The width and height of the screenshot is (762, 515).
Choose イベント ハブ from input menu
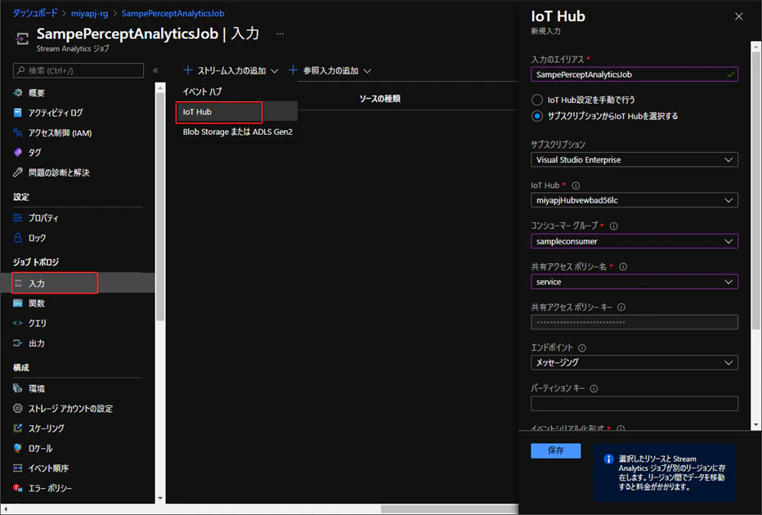point(202,92)
